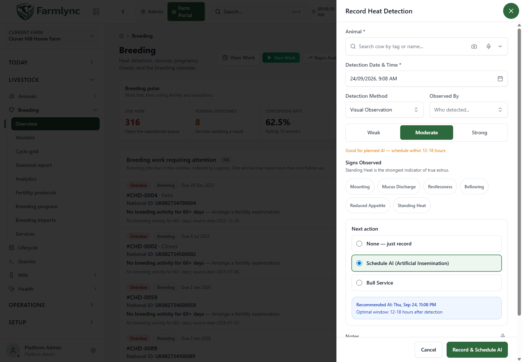Collapse sidebar using panel toggle icon
This screenshot has height=362, width=522.
click(x=96, y=12)
